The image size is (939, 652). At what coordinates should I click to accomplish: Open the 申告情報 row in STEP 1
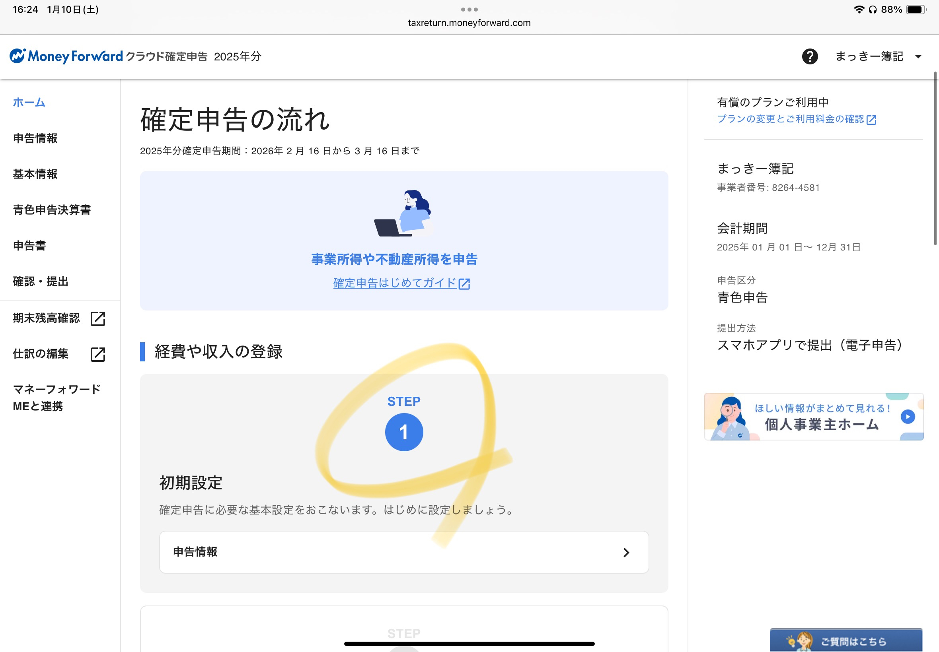pos(404,552)
